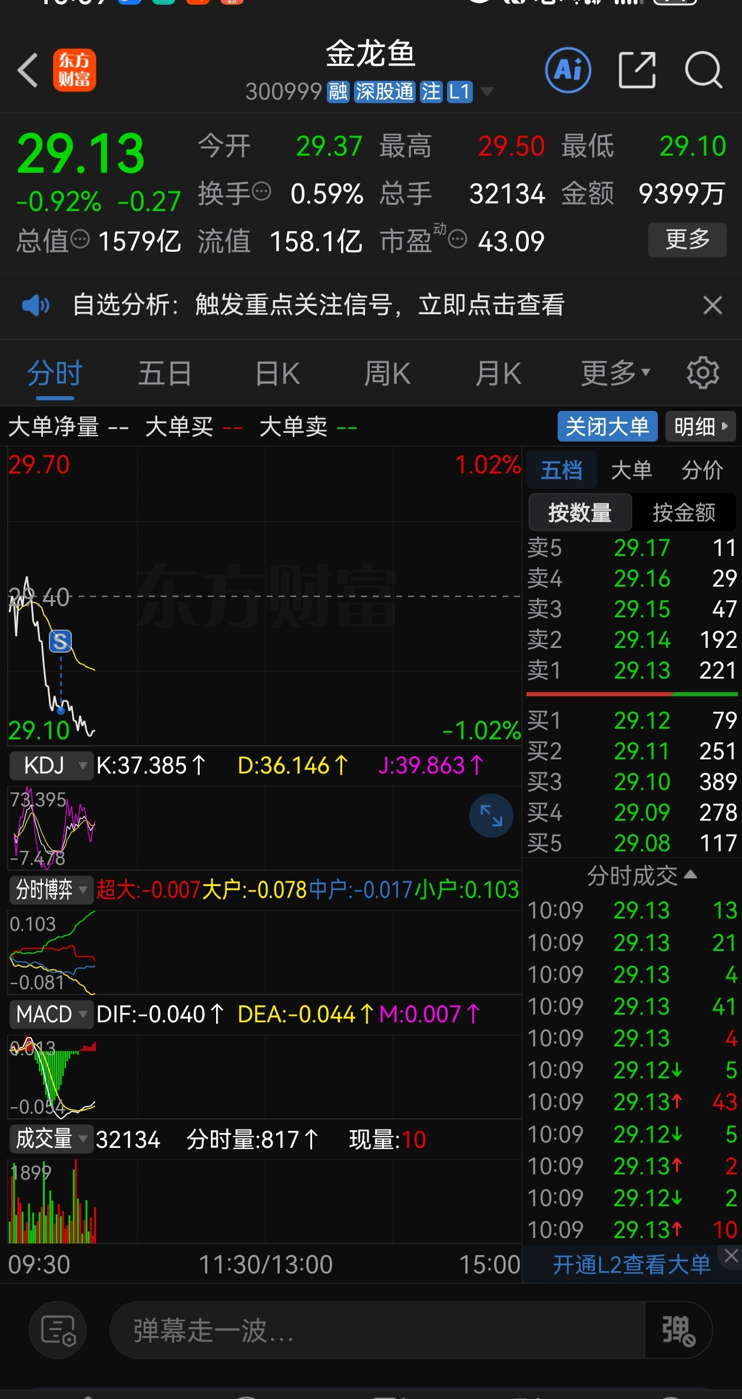The width and height of the screenshot is (742, 1399).
Task: Tap the 融 margin trading badge
Action: (x=339, y=92)
